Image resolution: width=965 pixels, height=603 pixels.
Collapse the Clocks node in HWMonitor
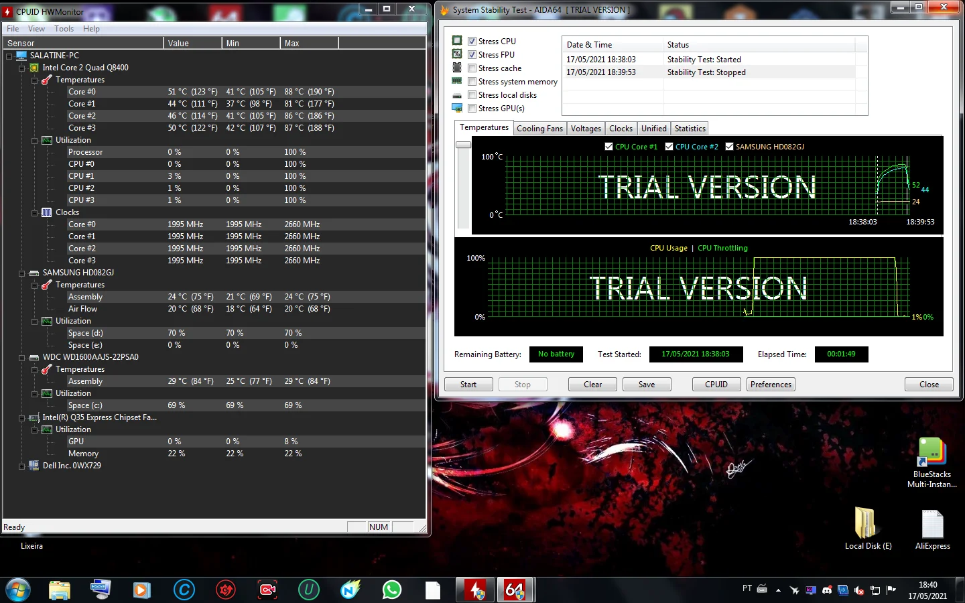(35, 213)
